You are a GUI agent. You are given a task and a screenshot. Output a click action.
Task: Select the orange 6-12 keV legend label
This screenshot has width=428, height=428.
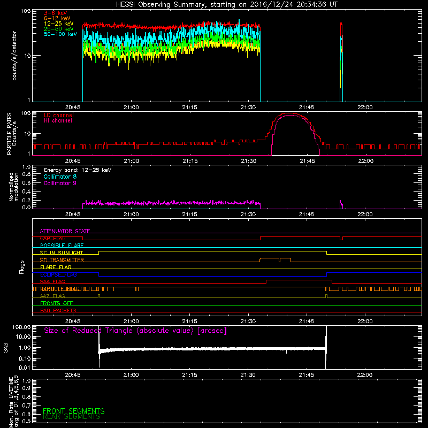pyautogui.click(x=57, y=18)
